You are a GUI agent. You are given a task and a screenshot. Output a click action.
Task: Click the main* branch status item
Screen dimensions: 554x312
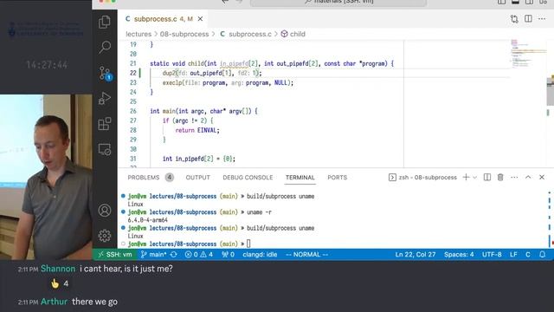pos(153,254)
